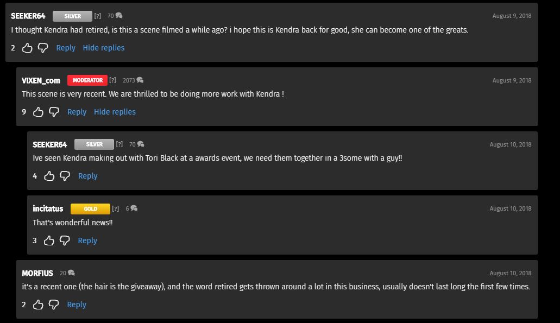Viewport: 560px width, 323px height.
Task: Click the SILVER badge on top SEEKER64 comment
Action: coord(72,16)
